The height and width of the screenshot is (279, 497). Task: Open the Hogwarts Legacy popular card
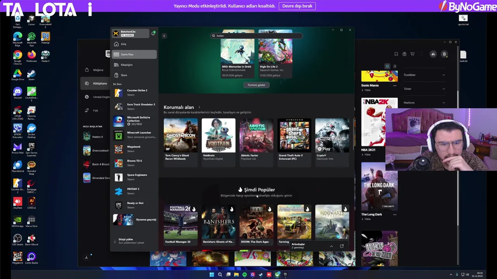332,223
